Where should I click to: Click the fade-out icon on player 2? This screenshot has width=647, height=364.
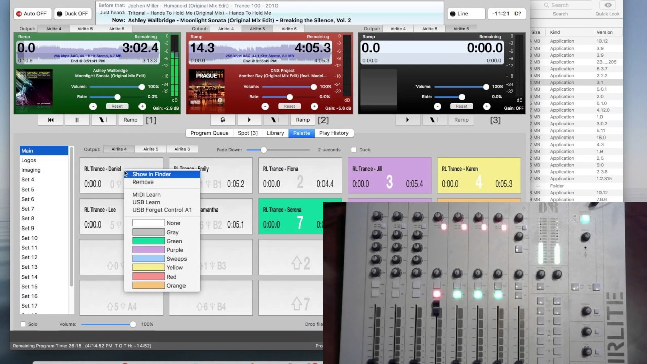(x=275, y=120)
